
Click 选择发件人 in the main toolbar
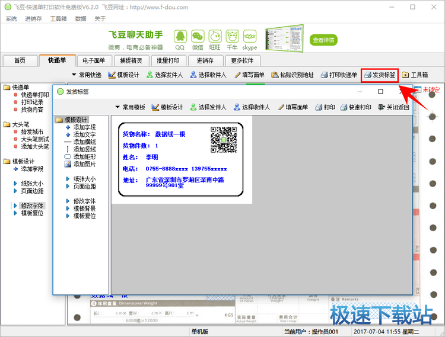[x=164, y=75]
